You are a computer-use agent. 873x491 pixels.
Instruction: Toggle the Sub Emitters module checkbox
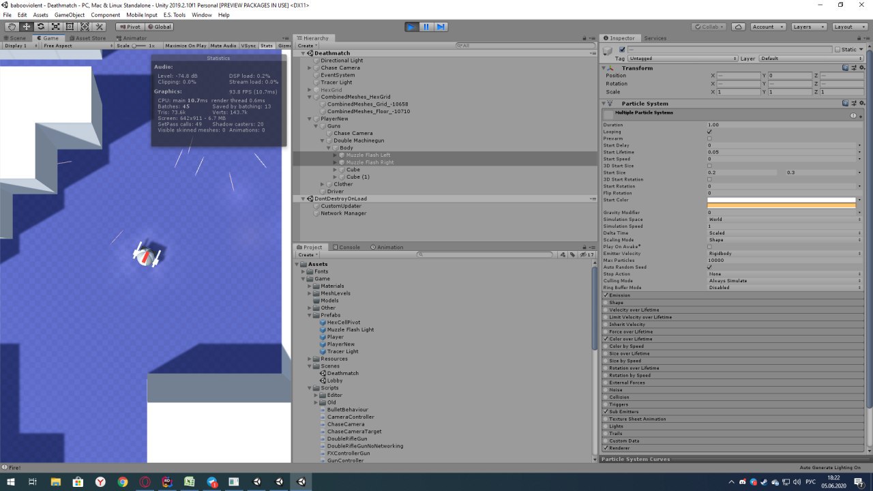click(606, 412)
